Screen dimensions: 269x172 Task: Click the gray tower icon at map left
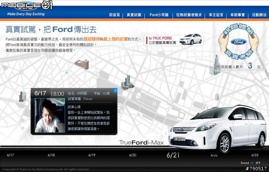tap(22, 97)
